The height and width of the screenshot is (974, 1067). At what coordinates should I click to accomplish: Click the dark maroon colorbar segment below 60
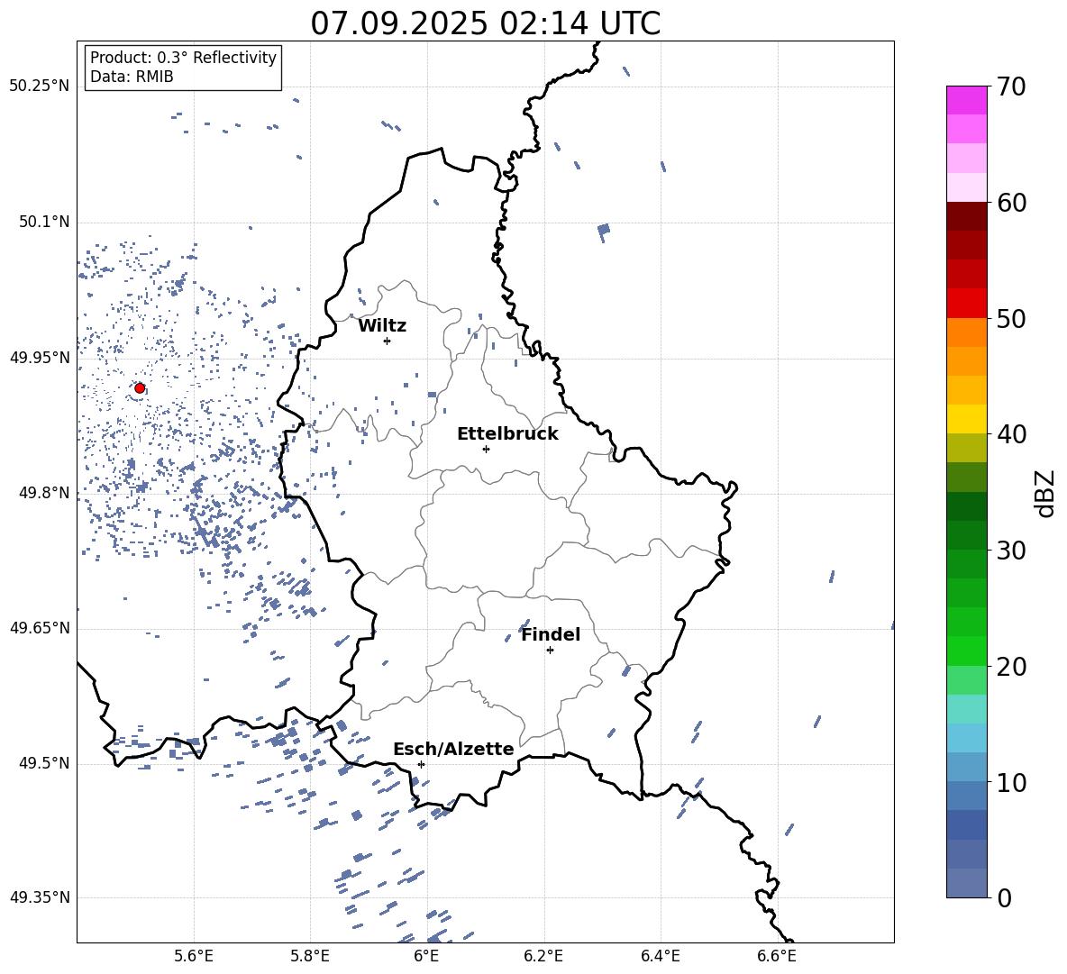point(967,216)
